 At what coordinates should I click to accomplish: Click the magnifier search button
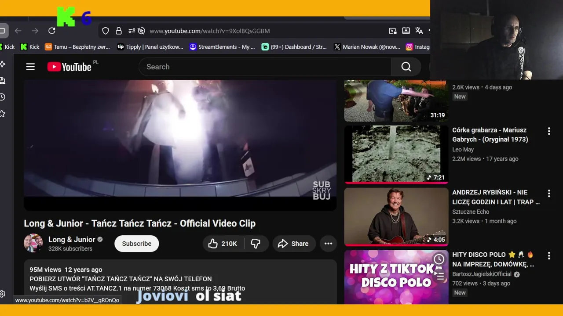[406, 67]
